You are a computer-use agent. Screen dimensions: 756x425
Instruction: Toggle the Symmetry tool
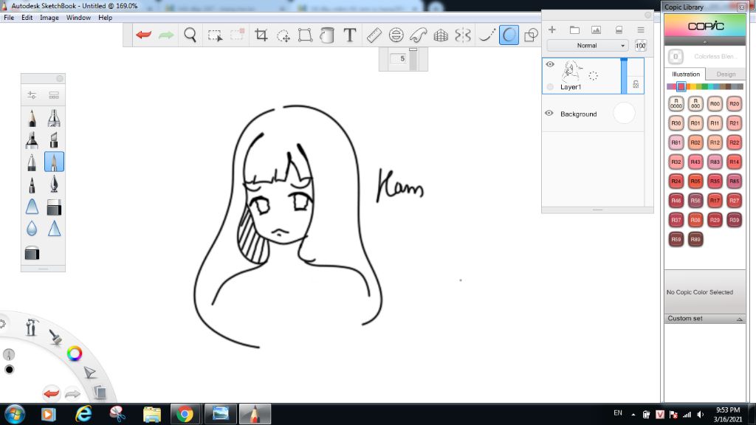tap(462, 35)
